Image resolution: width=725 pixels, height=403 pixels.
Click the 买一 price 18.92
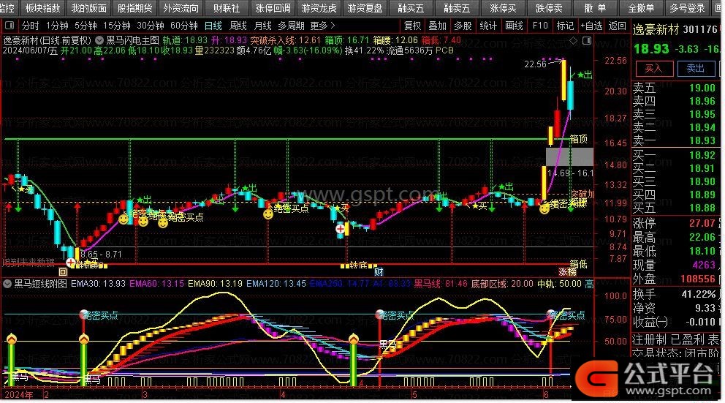point(702,155)
